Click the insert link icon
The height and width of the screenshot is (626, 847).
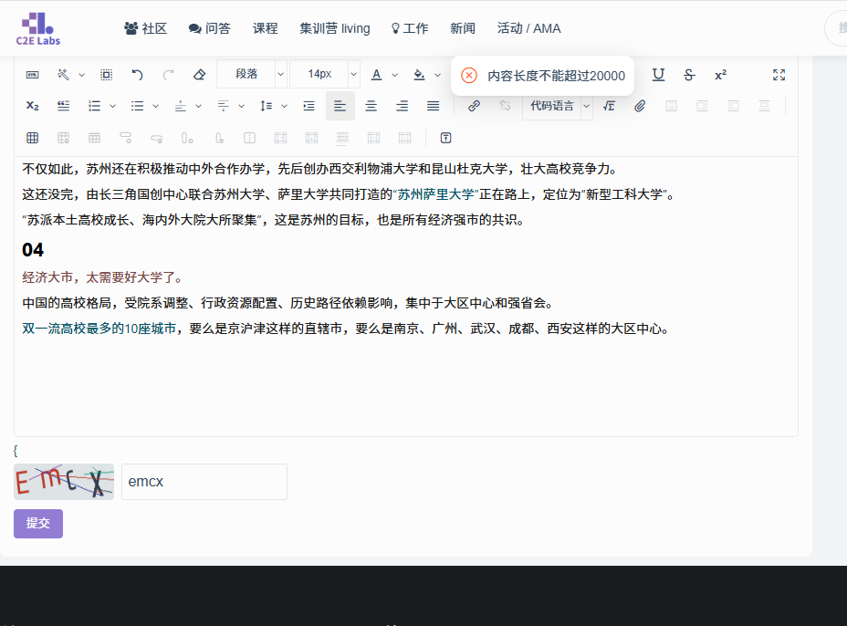474,106
